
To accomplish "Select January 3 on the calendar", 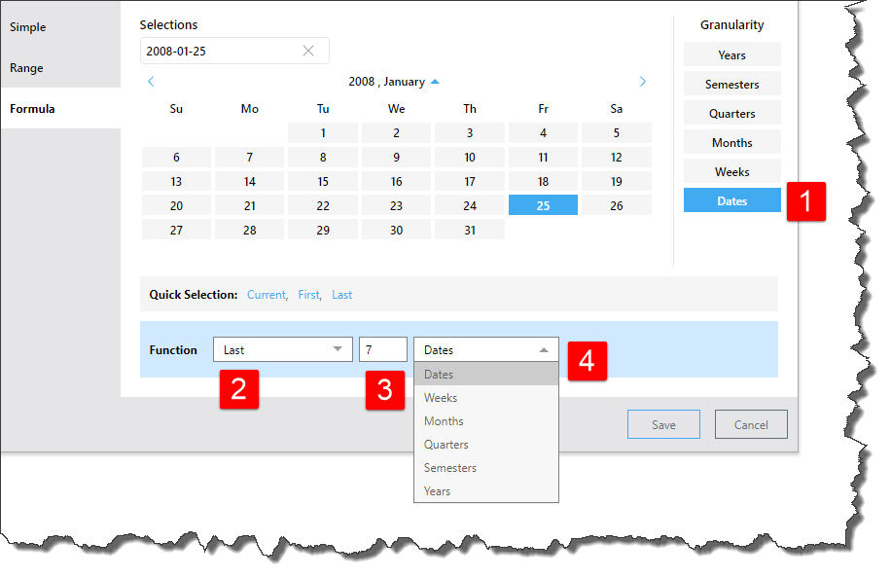I will pos(470,132).
